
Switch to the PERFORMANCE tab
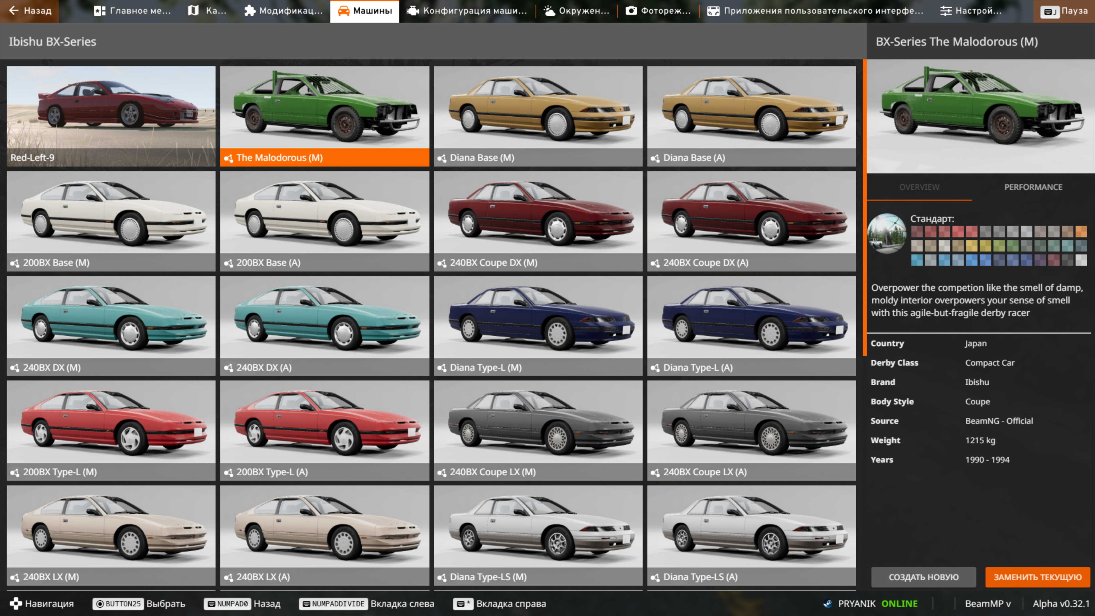click(x=1033, y=187)
